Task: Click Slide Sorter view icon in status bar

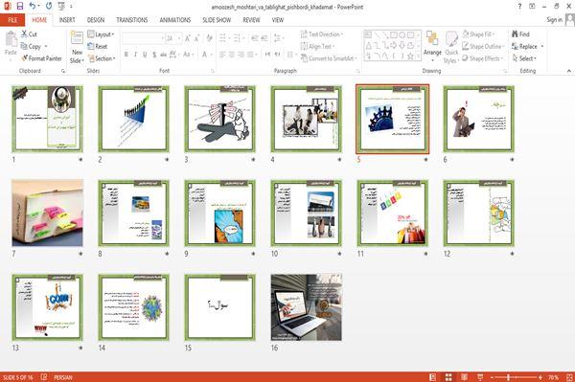Action: pyautogui.click(x=448, y=377)
